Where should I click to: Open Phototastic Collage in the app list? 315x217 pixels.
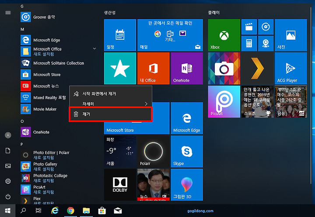(58, 178)
